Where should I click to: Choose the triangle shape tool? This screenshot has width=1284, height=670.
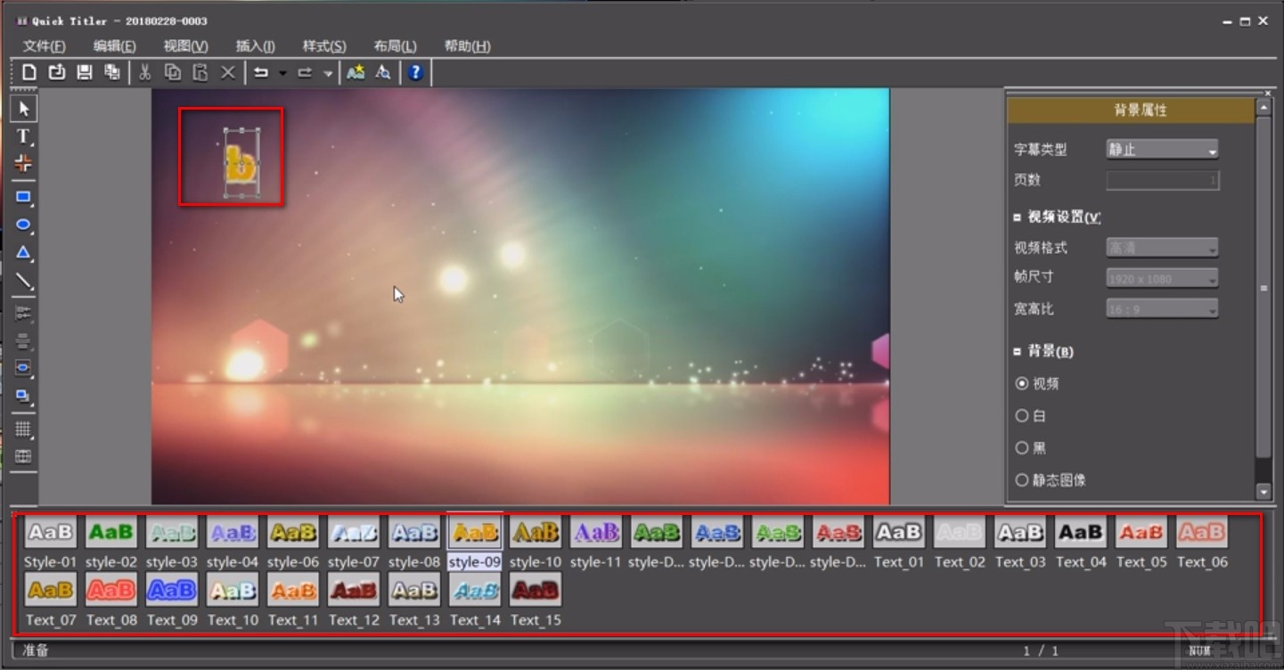[x=23, y=253]
